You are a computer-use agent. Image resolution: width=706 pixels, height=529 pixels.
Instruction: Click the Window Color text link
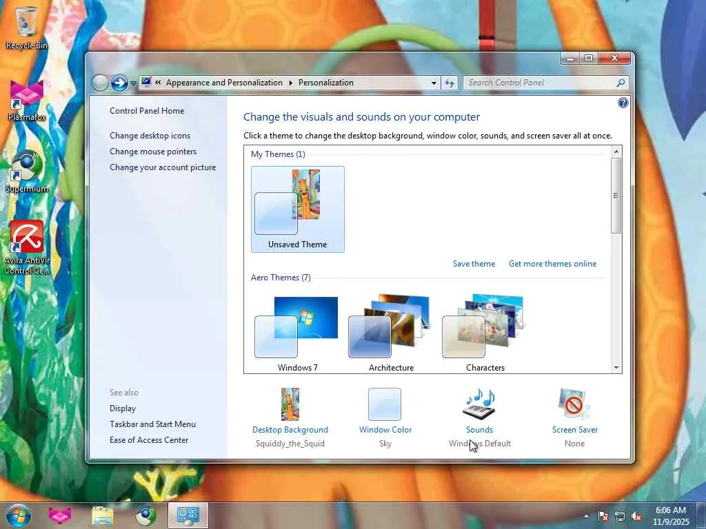pyautogui.click(x=385, y=430)
